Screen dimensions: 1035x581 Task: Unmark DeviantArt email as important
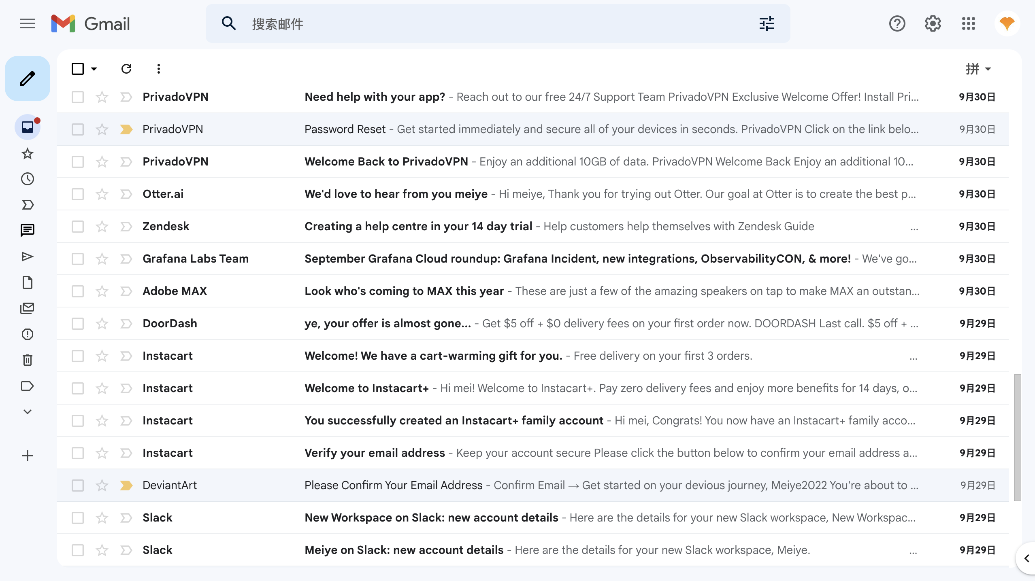[x=126, y=485]
